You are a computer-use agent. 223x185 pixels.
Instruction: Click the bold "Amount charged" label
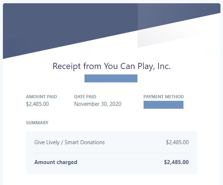pyautogui.click(x=56, y=162)
